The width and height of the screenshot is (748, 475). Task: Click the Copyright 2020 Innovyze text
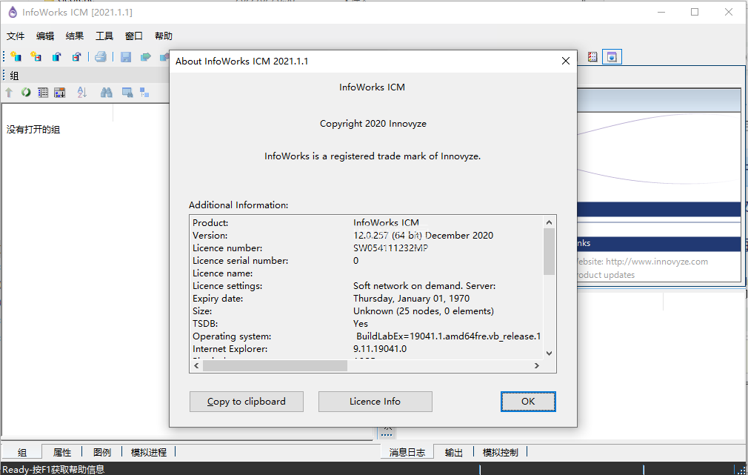click(373, 124)
